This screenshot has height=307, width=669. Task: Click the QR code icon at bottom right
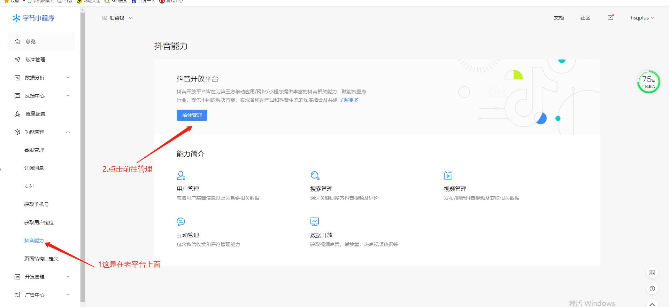[x=652, y=273]
